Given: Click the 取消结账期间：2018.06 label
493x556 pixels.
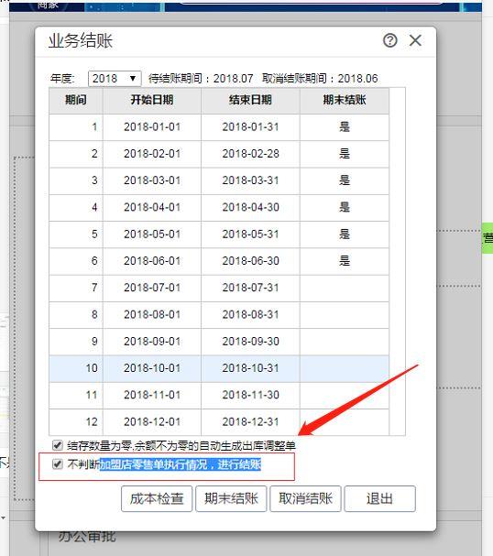Looking at the screenshot, I should pos(320,79).
